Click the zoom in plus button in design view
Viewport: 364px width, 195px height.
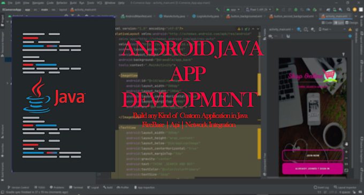[x=346, y=152]
